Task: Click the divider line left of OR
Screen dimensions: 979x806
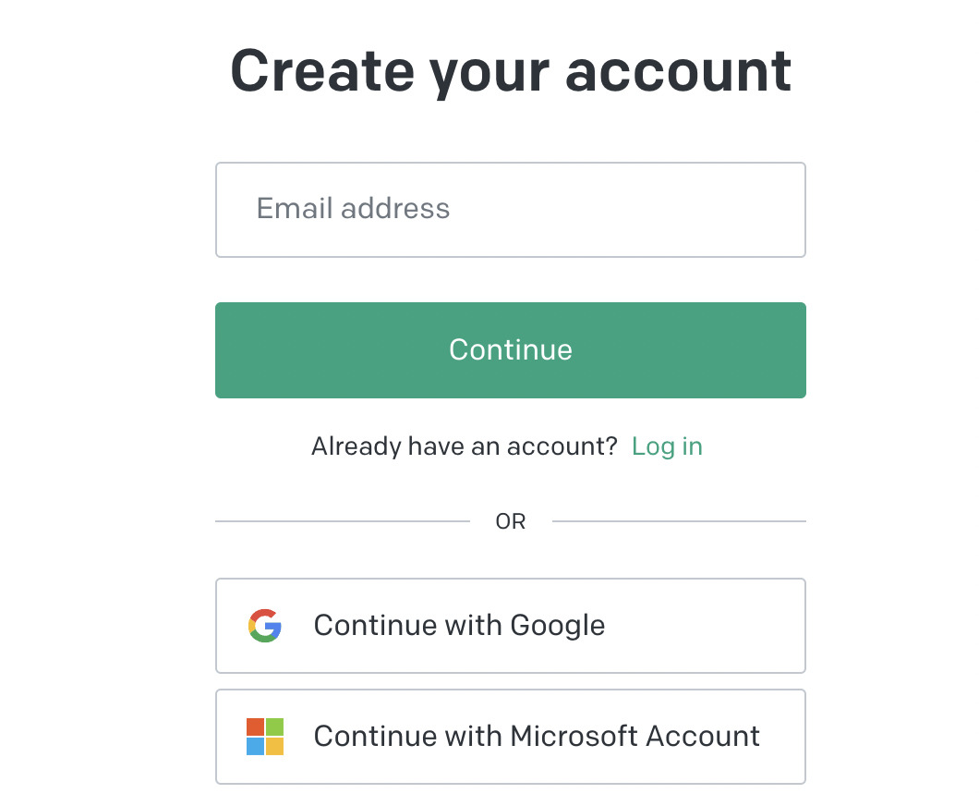Action: pos(343,521)
